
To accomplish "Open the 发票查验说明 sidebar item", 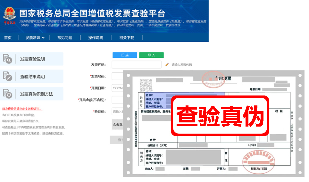I will 31,59.
